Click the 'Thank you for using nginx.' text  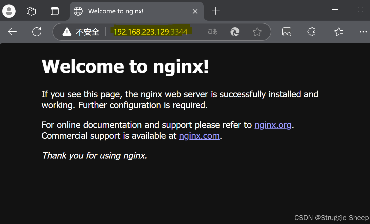click(x=94, y=155)
